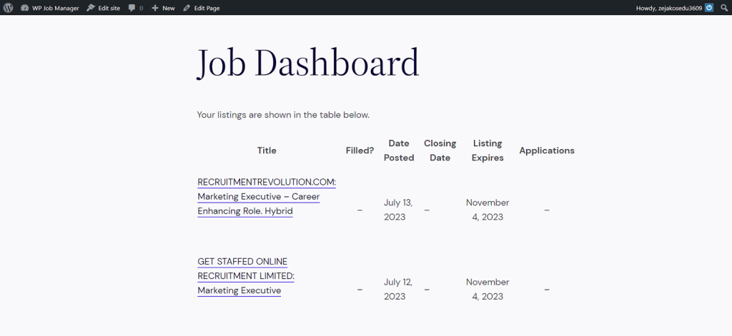Open the Howdy, zejakosedu3609 account menu

click(x=668, y=8)
